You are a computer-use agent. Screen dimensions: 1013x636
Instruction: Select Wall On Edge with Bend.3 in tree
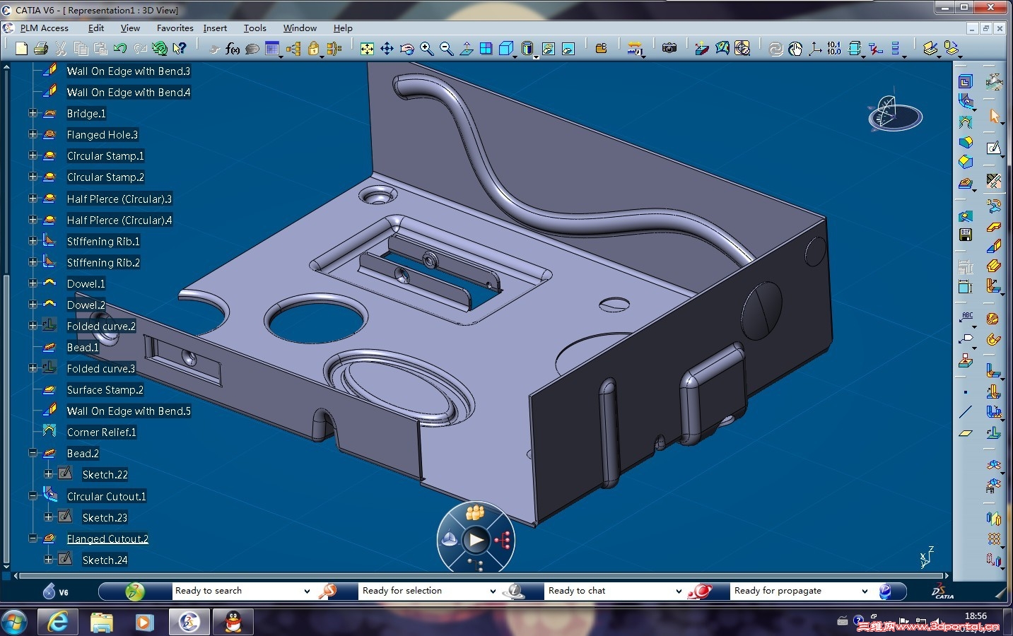click(129, 71)
